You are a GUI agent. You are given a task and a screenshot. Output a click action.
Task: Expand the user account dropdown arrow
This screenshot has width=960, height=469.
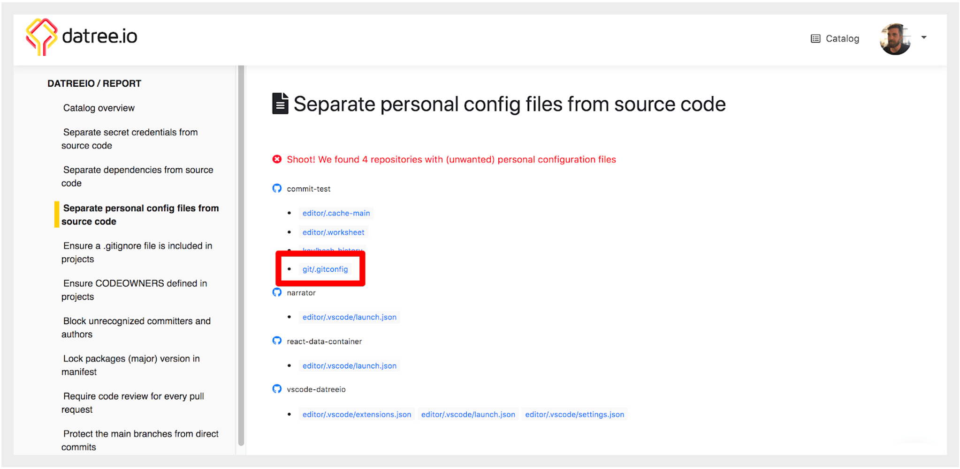coord(923,37)
